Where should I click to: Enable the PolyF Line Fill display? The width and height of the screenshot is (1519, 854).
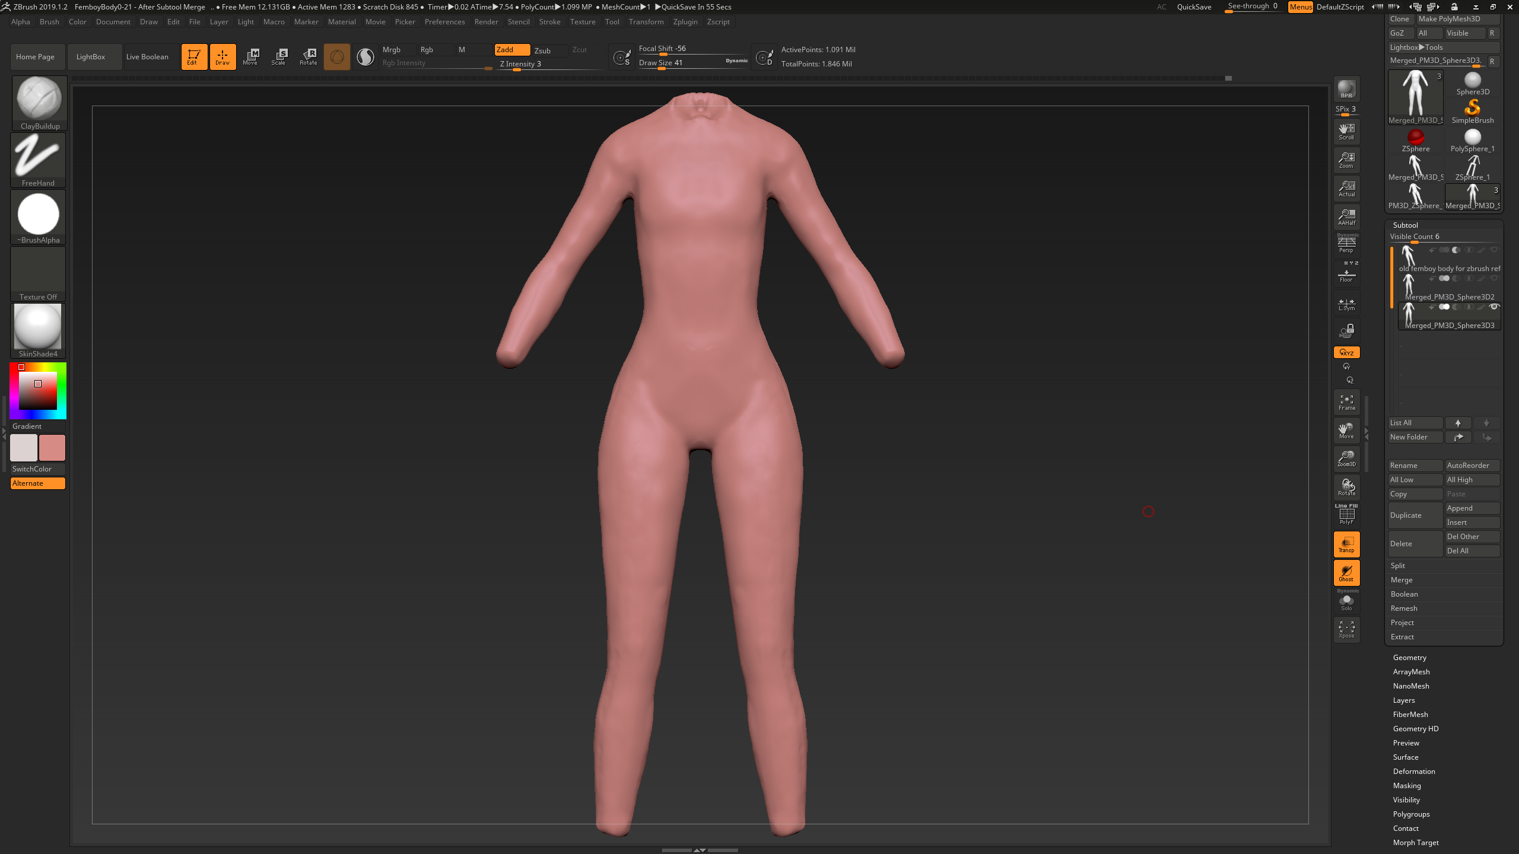[1346, 514]
